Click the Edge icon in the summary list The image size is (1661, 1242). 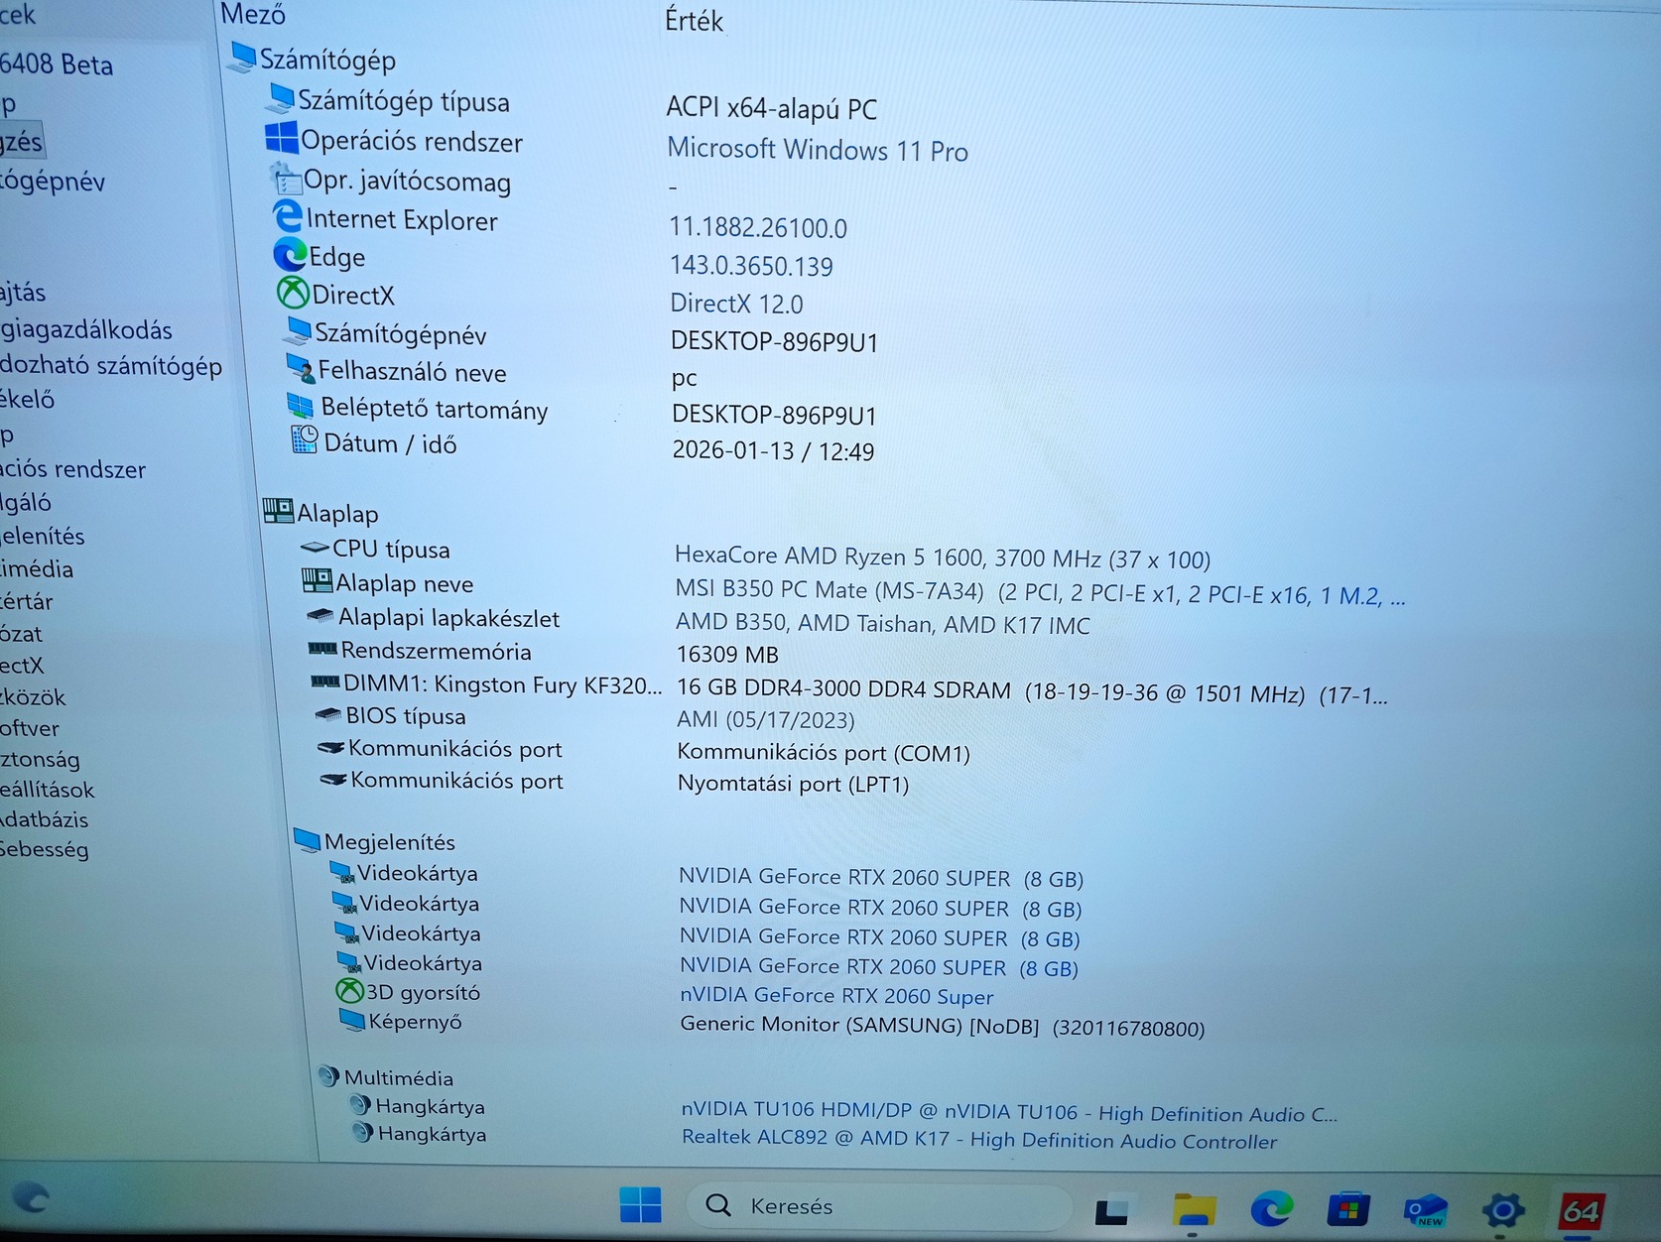click(x=290, y=255)
